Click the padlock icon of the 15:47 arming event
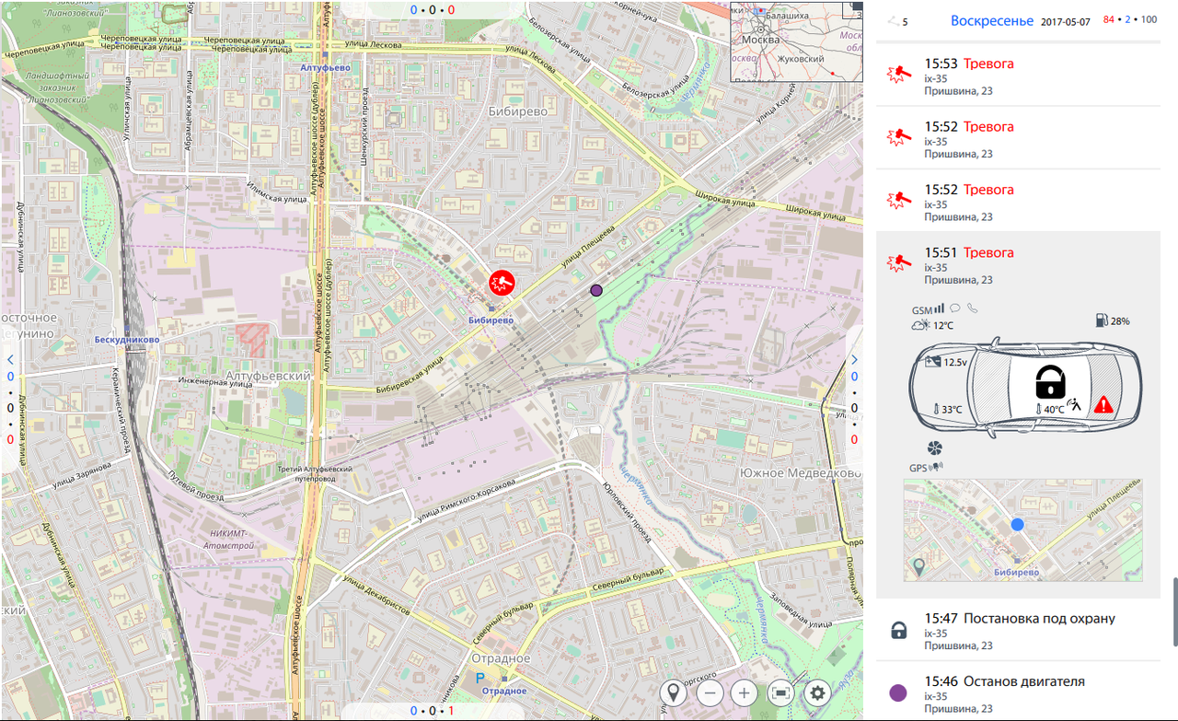Viewport: 1178px width, 721px height. 899,630
